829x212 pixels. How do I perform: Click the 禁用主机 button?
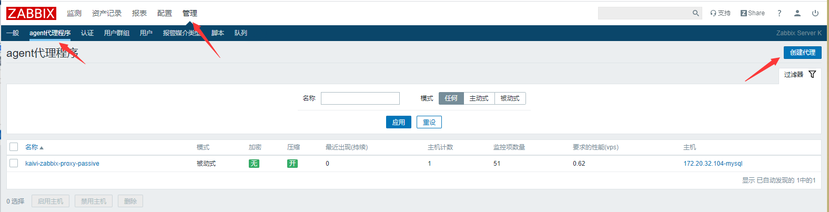tap(94, 201)
